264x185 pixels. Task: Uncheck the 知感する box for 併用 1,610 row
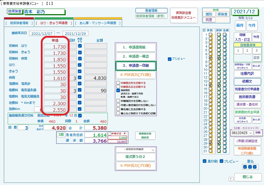(80, 77)
